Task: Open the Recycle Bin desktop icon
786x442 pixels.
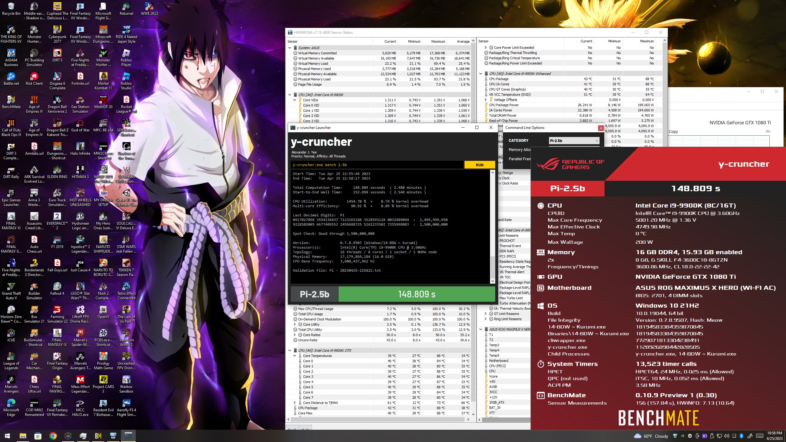Action: tap(11, 9)
